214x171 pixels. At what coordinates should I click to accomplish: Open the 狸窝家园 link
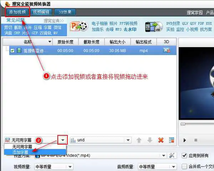coord(195,12)
